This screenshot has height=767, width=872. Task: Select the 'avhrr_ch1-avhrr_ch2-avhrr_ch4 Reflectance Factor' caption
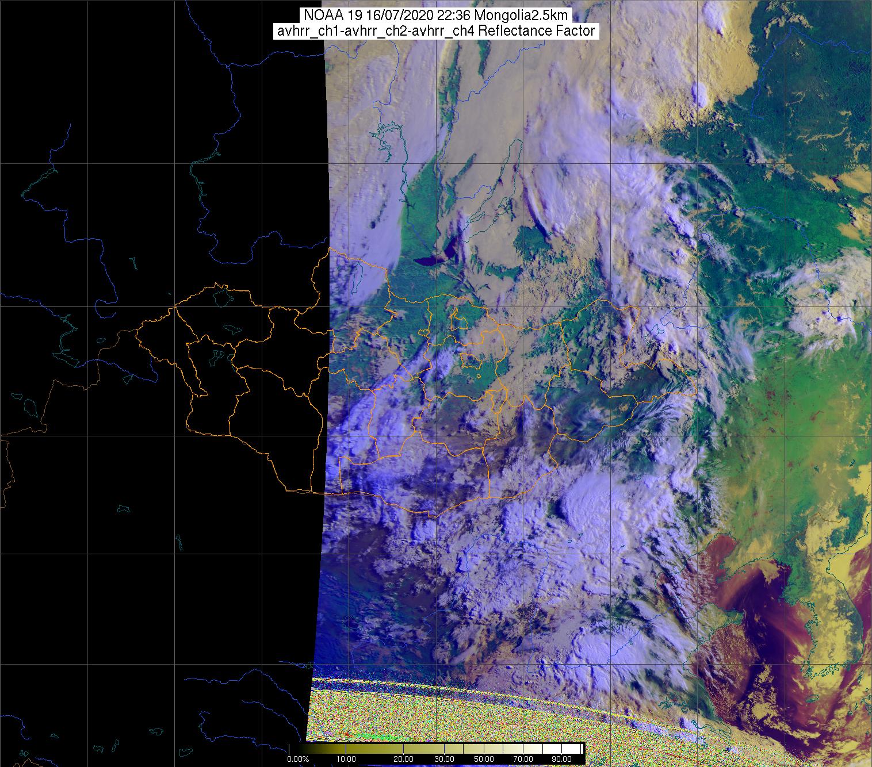pos(435,31)
